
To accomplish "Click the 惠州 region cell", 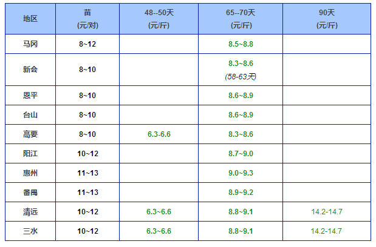I will tap(30, 173).
